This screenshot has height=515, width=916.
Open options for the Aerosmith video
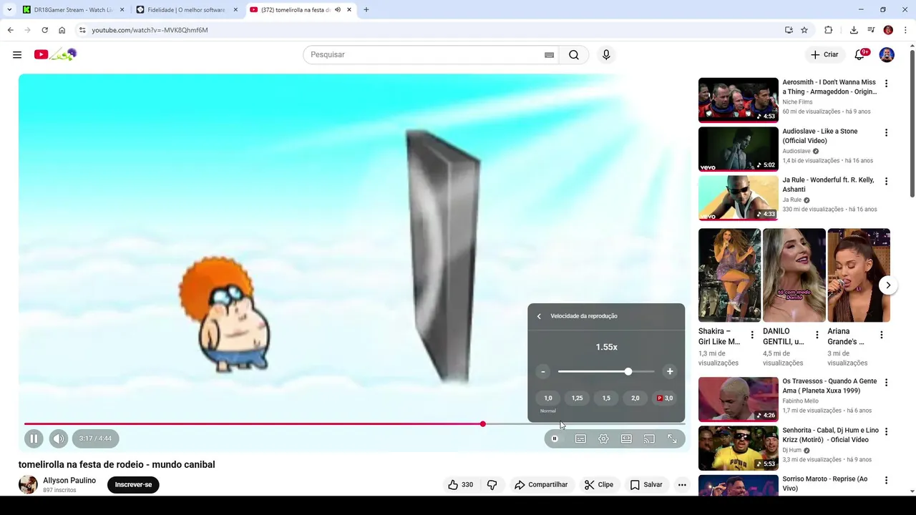(886, 84)
